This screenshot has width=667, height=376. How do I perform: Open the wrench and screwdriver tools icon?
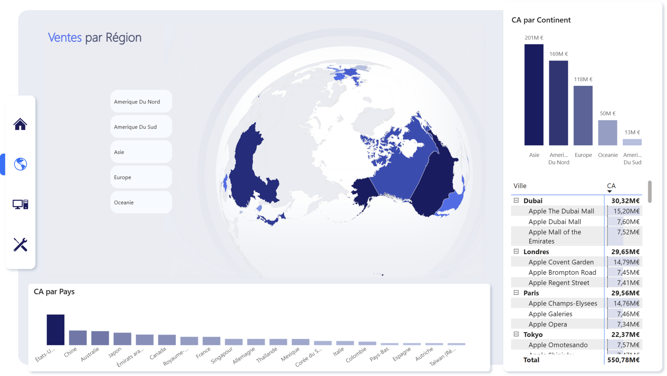(x=20, y=245)
